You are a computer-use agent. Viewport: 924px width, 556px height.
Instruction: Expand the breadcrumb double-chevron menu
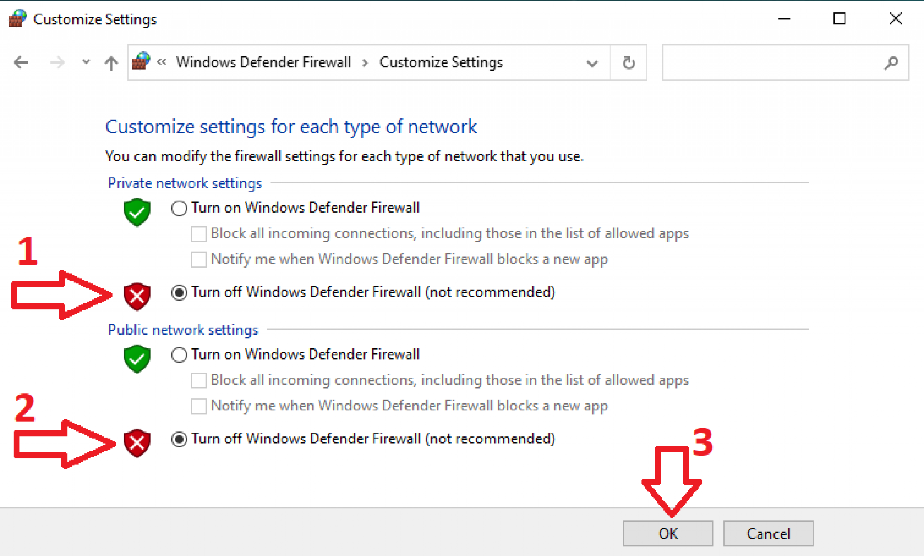[x=161, y=62]
